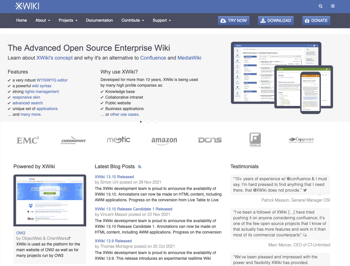Click the TRY NOW button
Viewport: 350px width, 266px height.
[234, 21]
